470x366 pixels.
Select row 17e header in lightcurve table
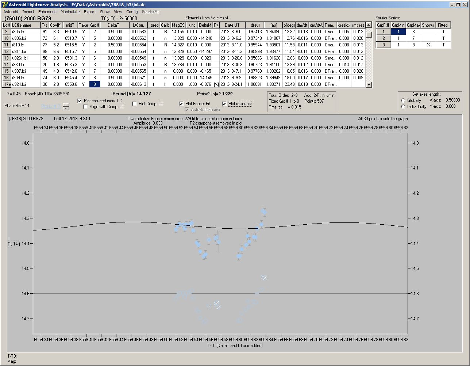[x=6, y=84]
